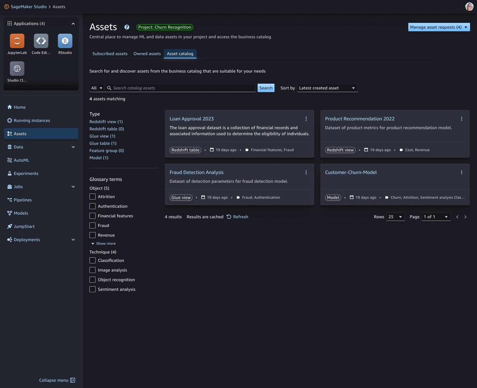
Task: Filter by Glue table type
Action: 103,143
